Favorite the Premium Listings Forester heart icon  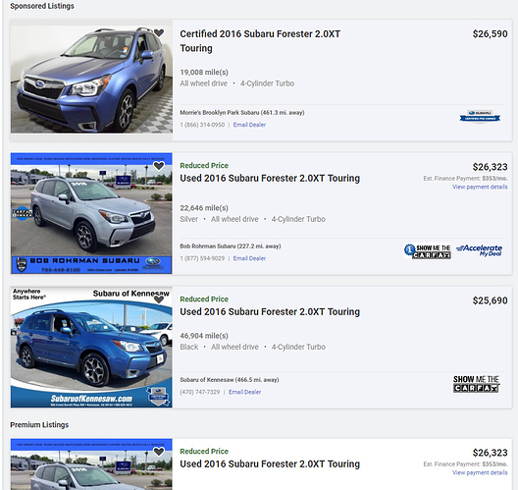click(x=159, y=452)
